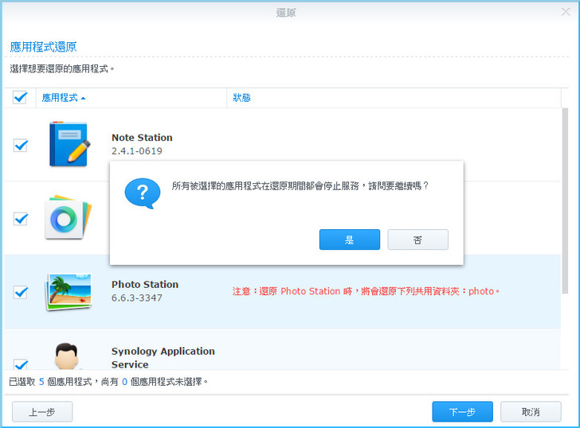
Task: Click the Photo Station beach icon
Action: tap(69, 291)
